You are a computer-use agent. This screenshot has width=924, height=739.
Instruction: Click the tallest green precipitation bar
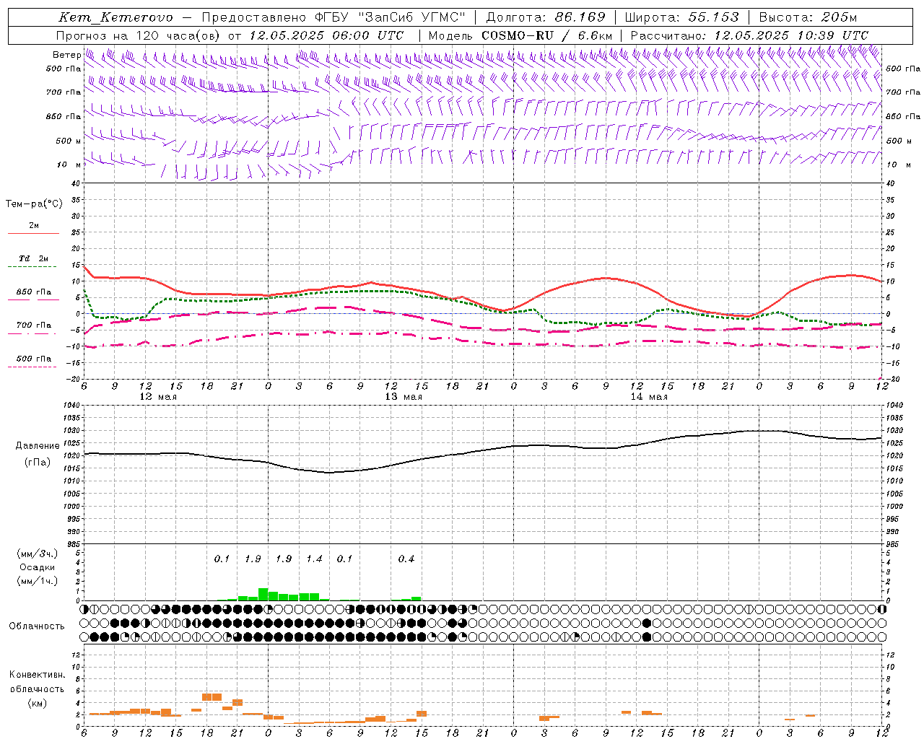tap(263, 594)
